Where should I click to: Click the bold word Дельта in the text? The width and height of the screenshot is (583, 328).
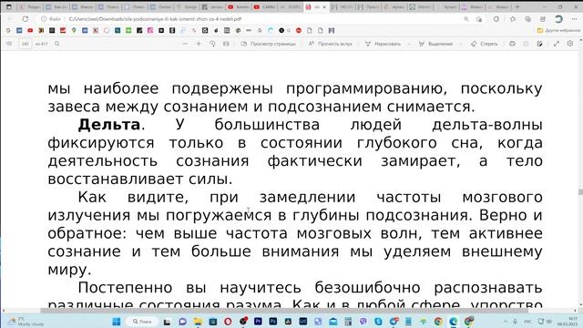[x=109, y=125]
